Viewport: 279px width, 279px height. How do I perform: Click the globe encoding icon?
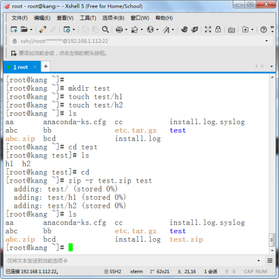click(x=150, y=30)
